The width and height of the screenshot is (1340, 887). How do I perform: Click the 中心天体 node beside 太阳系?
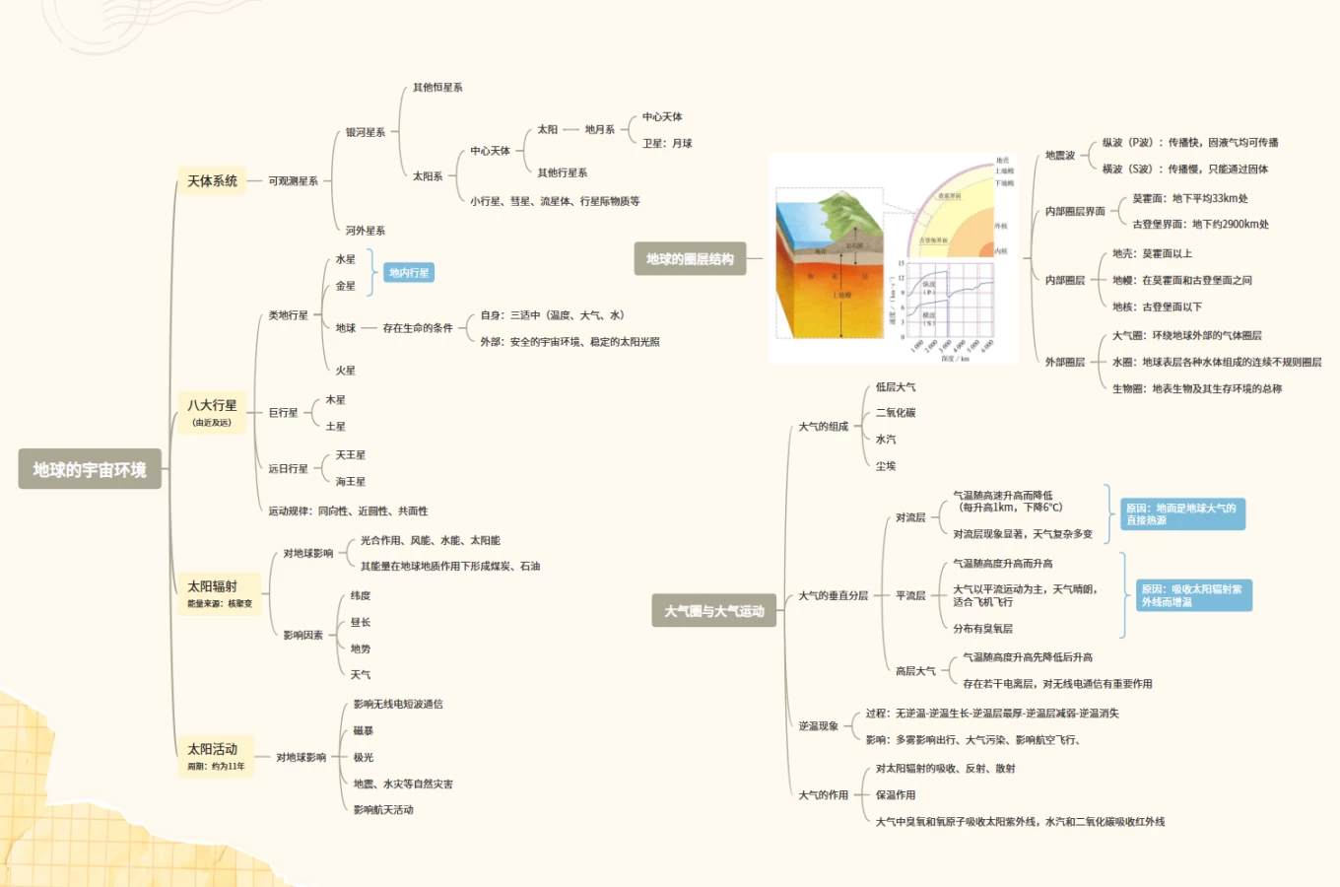point(490,151)
